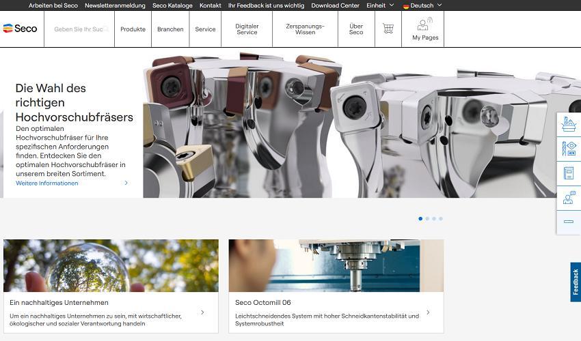This screenshot has height=341, width=581.
Task: Open the Digitaler Service menu
Action: coord(247,29)
